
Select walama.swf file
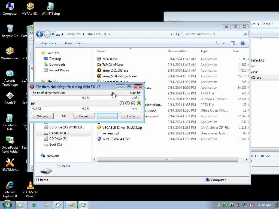[111, 133]
